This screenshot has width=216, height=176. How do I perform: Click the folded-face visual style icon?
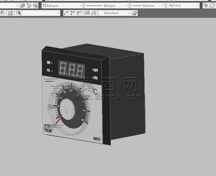(x=206, y=6)
